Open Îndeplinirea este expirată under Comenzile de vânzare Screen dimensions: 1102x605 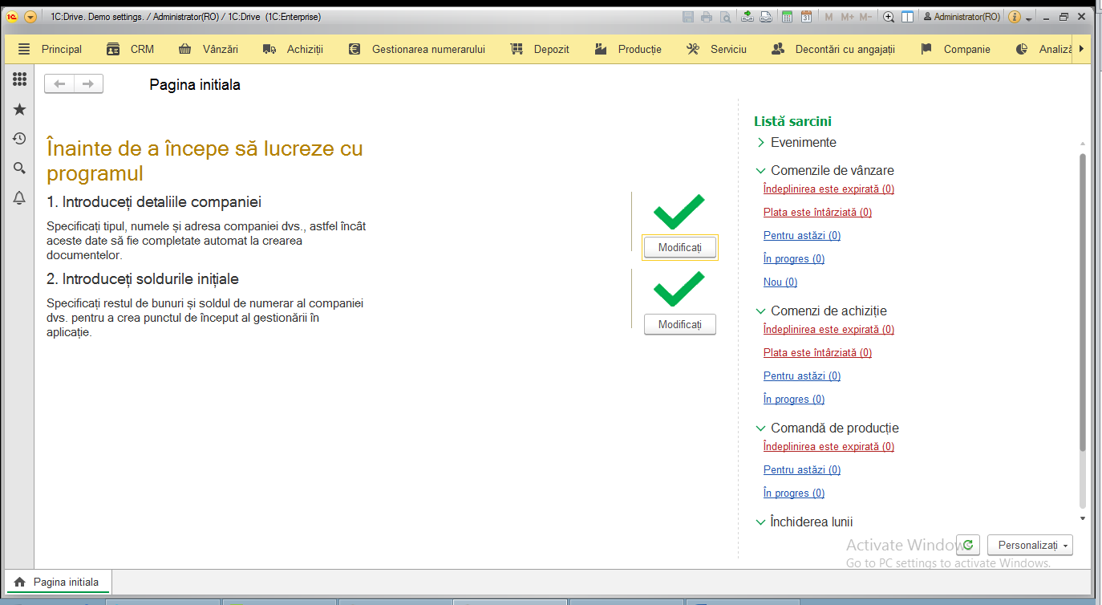829,189
